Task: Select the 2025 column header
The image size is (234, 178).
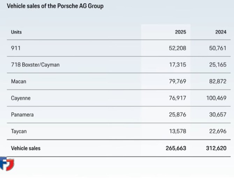Action: tap(180, 32)
